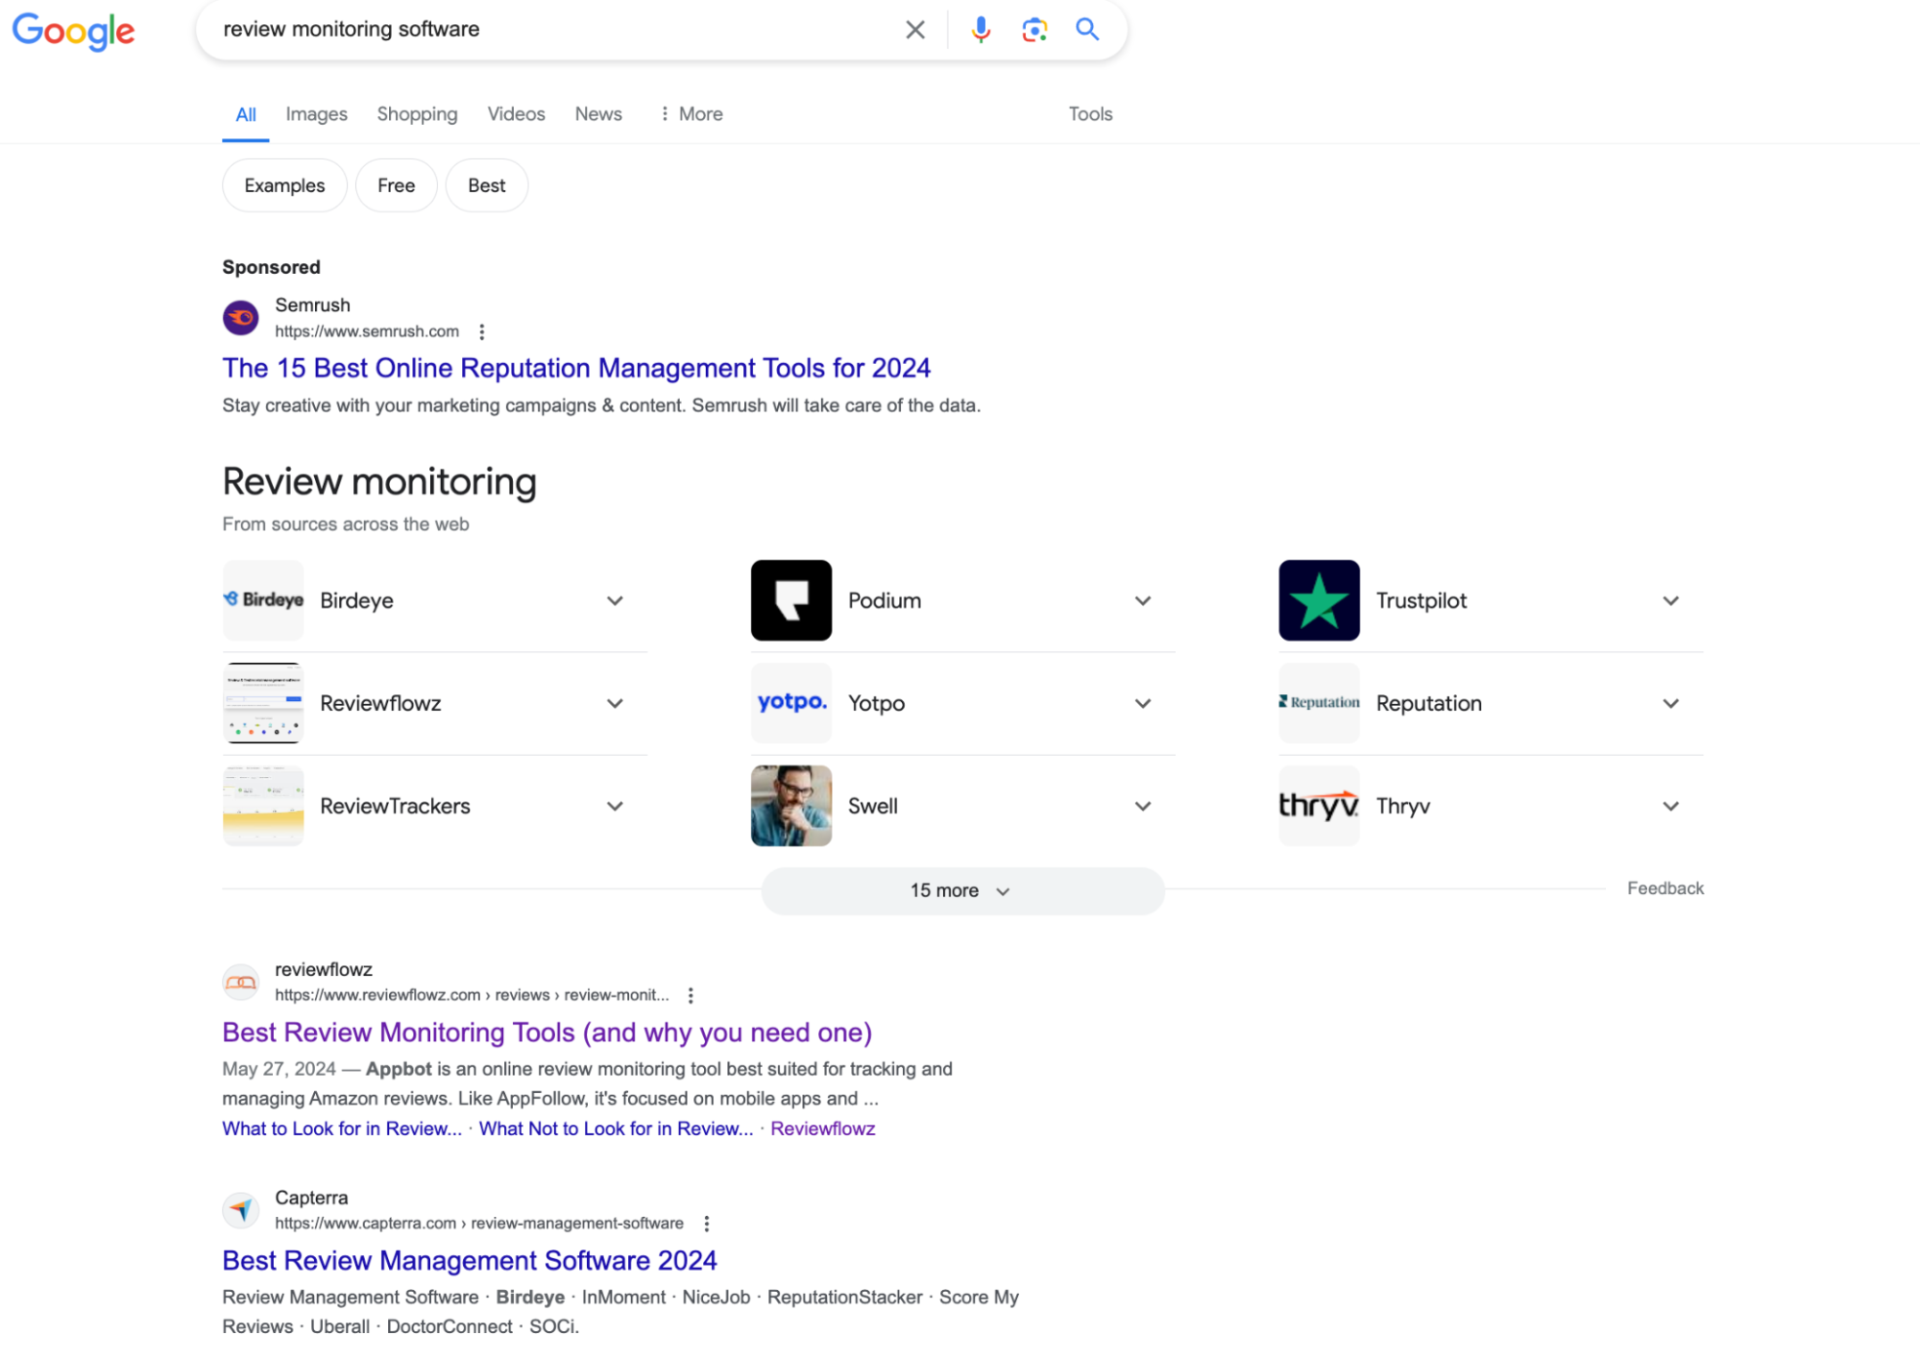Open the More search categories menu
Screen dimensions: 1920x1360
(x=692, y=114)
